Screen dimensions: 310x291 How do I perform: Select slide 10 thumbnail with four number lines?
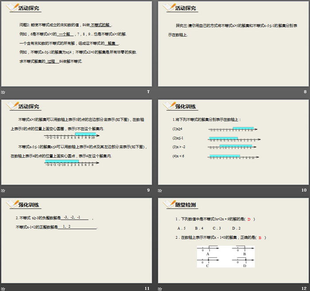pos(233,142)
